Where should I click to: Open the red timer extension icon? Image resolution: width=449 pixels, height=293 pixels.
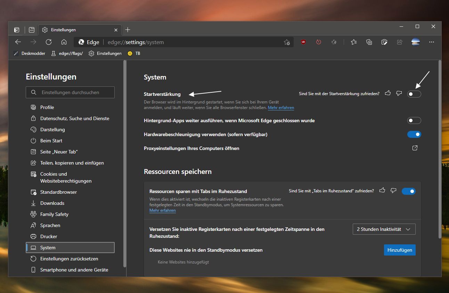point(319,42)
